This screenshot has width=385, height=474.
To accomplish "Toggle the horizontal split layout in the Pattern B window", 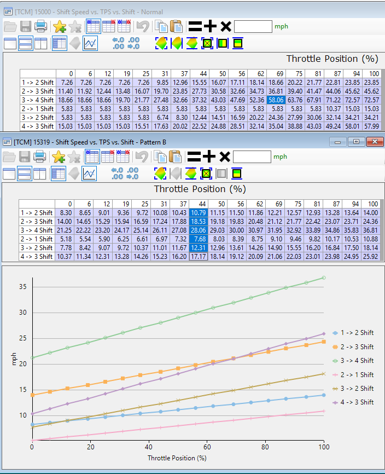I will tap(24, 174).
